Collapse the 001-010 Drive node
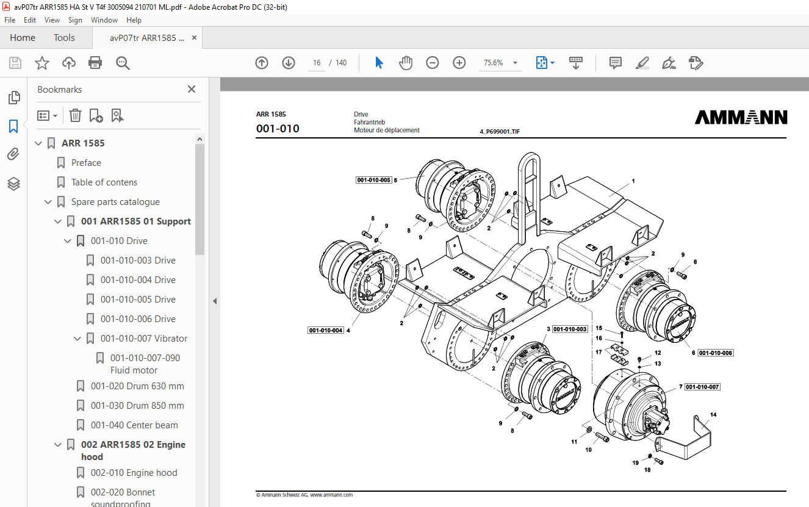 click(68, 241)
